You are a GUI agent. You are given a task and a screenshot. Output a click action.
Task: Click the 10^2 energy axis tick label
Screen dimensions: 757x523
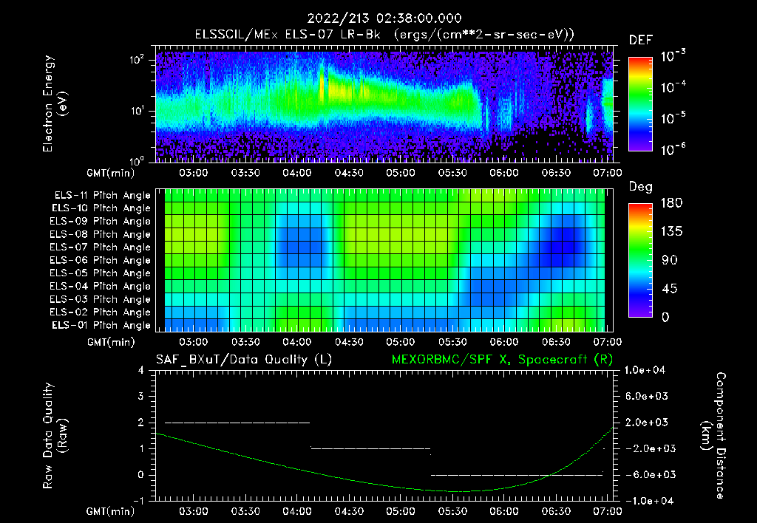(x=137, y=60)
